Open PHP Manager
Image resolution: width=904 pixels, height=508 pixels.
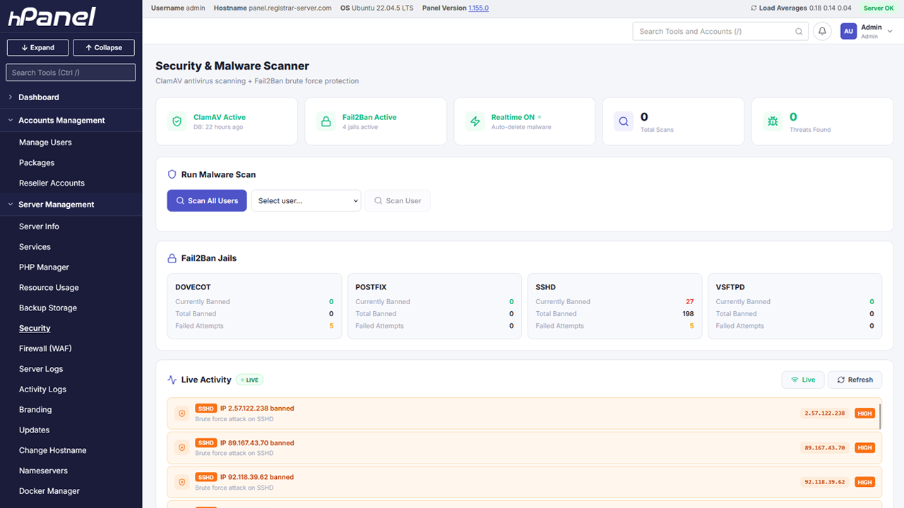44,267
